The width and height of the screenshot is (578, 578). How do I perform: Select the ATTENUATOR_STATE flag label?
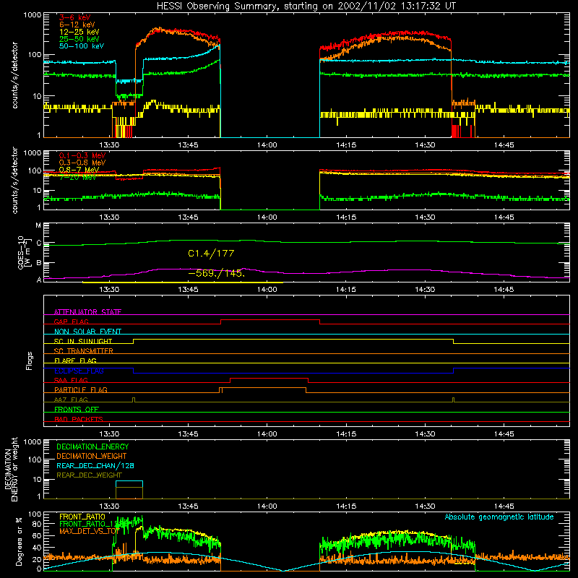(87, 312)
